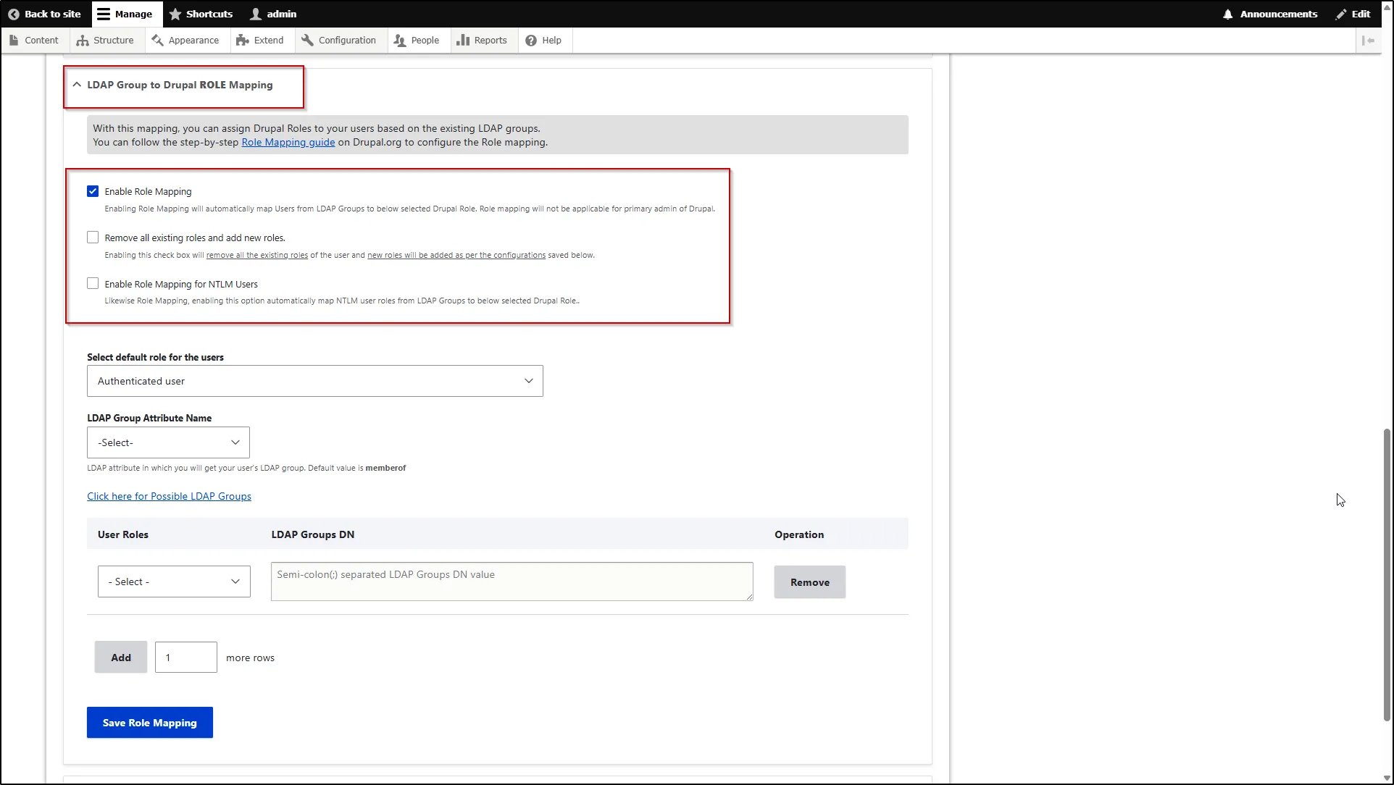Click the Save Role Mapping button

(x=149, y=722)
